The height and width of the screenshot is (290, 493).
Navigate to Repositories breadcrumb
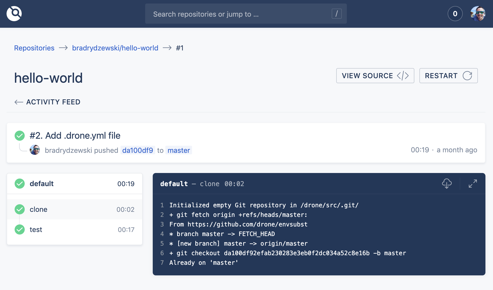[34, 48]
